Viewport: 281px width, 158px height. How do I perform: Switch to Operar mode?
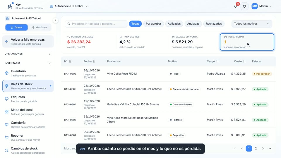pos(16,28)
